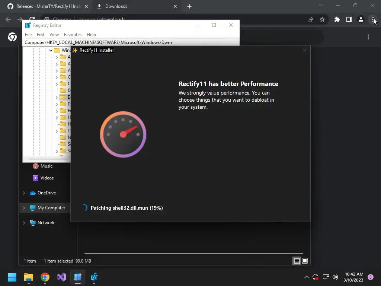The height and width of the screenshot is (286, 381).
Task: Open volume control tray icon
Action: pos(335,277)
